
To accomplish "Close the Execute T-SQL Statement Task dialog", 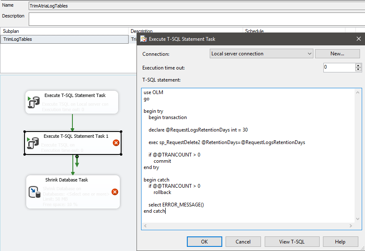I will [358, 39].
